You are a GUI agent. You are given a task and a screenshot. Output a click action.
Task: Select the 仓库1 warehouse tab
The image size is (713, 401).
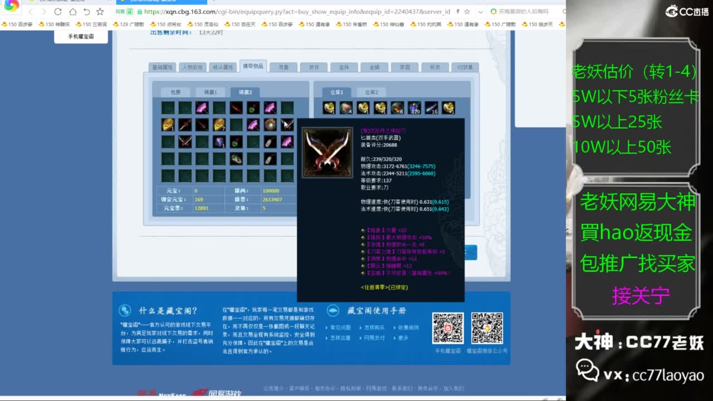tap(338, 92)
